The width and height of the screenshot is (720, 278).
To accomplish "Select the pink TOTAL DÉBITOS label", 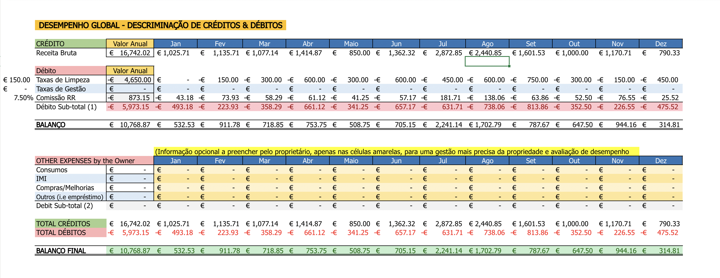I will tap(70, 233).
